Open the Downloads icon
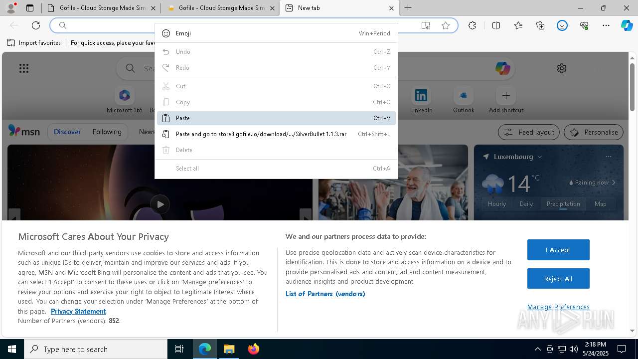Screen dimensions: 638x359 (x=562, y=25)
